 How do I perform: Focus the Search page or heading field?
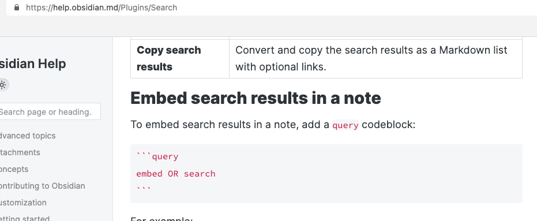click(50, 112)
